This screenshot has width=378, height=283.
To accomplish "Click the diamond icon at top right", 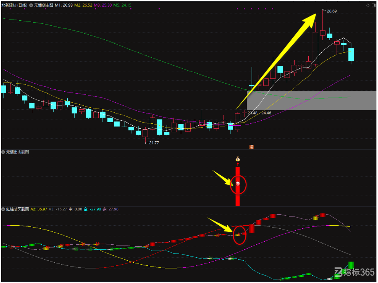I will coord(368,5).
